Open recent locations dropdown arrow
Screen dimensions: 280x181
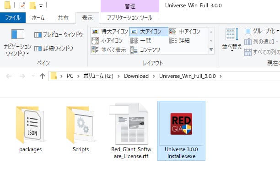[33, 76]
